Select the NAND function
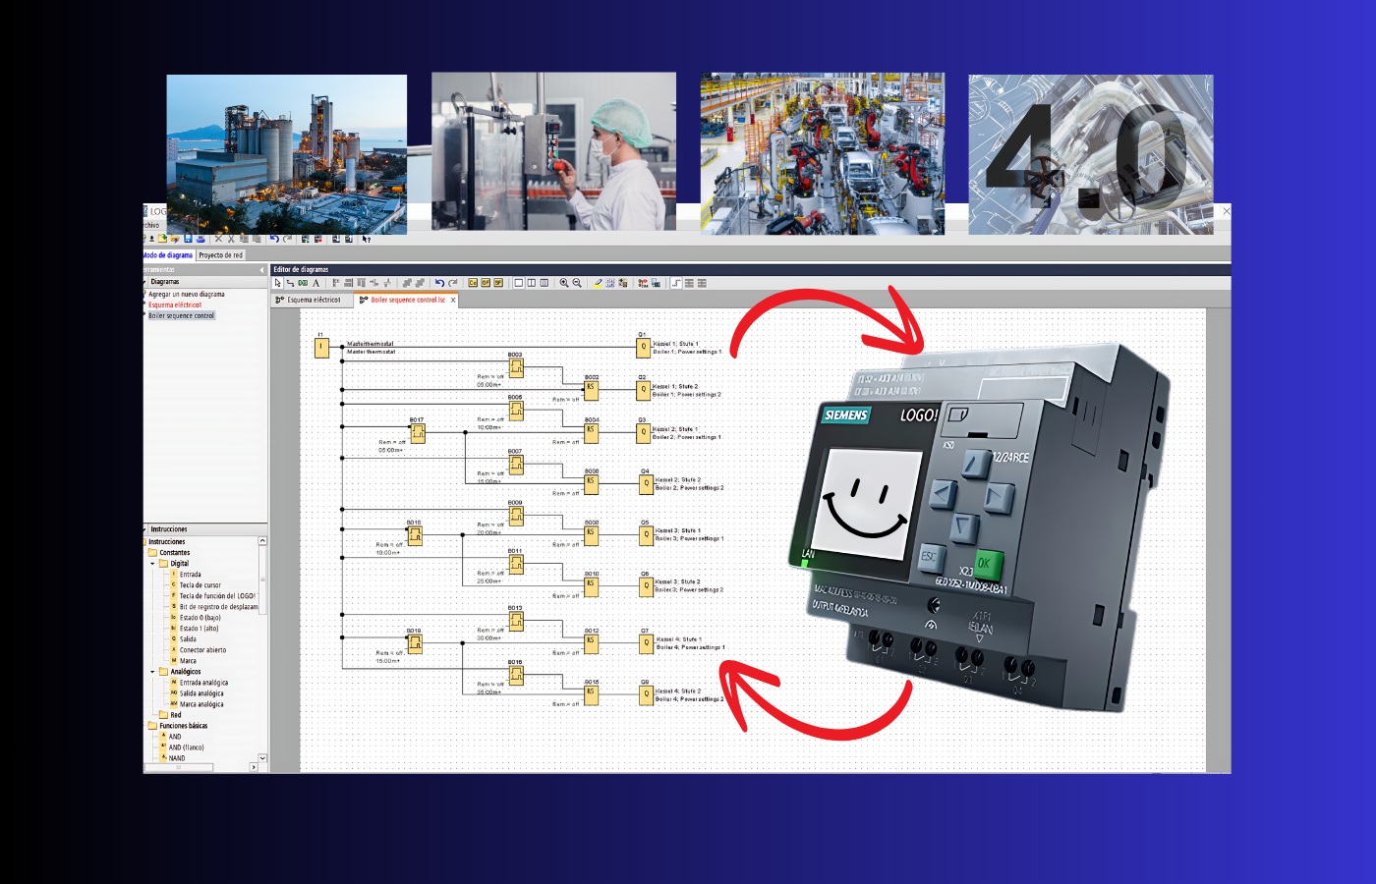 click(x=177, y=758)
